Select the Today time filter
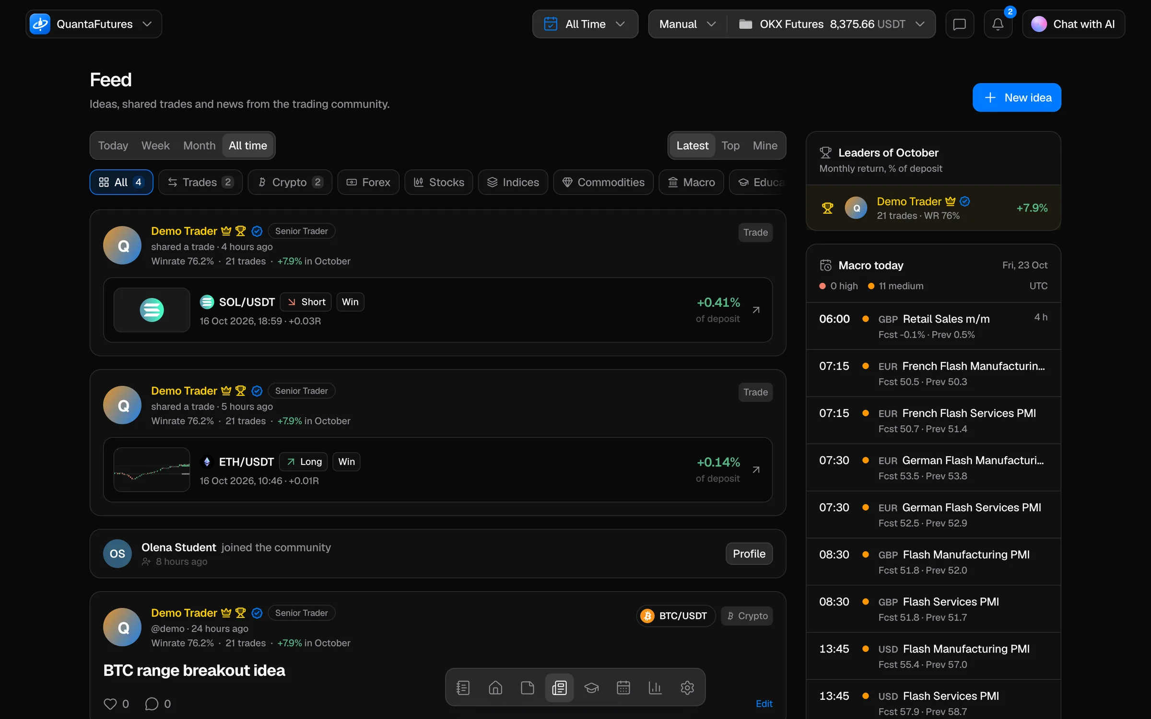Screen dimensions: 1151x719 pos(113,145)
